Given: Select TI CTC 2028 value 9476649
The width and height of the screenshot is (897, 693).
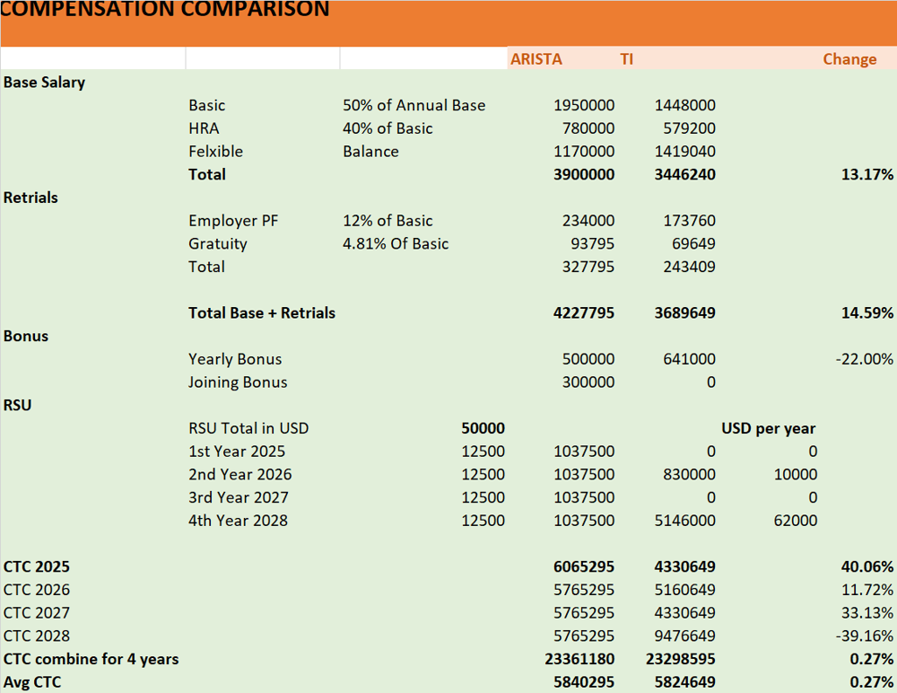Looking at the screenshot, I should coord(684,636).
